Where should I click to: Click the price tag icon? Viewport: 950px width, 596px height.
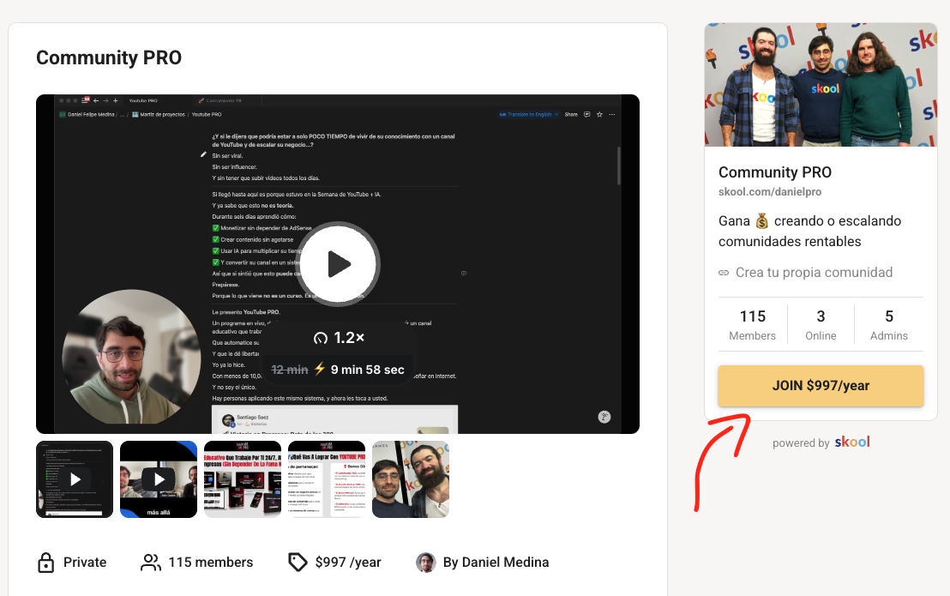pyautogui.click(x=298, y=562)
